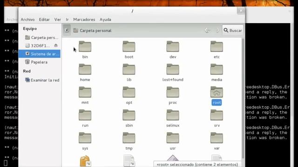Open the Ver menu

coord(58,19)
